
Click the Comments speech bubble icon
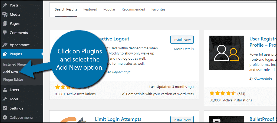tap(5, 33)
